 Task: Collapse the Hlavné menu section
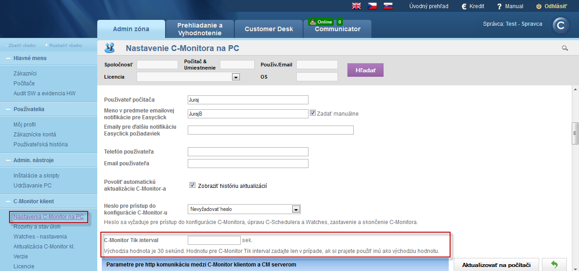tap(9, 58)
